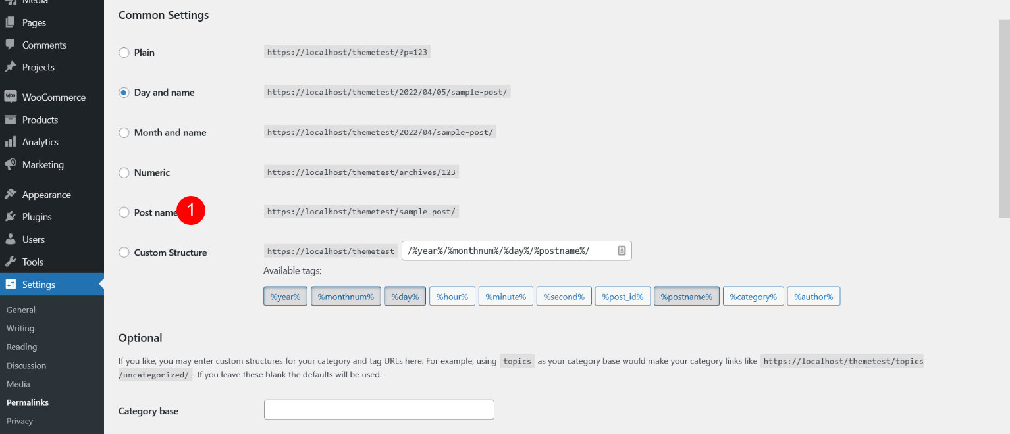This screenshot has width=1010, height=434.
Task: Click the %author% tag button
Action: tap(813, 297)
